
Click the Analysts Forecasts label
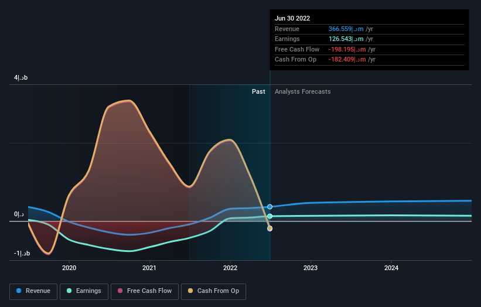coord(302,91)
